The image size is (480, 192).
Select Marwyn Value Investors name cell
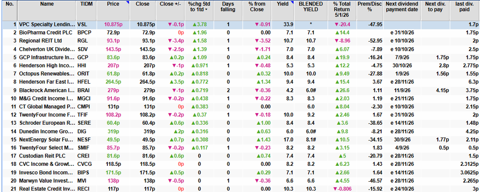(x=47, y=181)
